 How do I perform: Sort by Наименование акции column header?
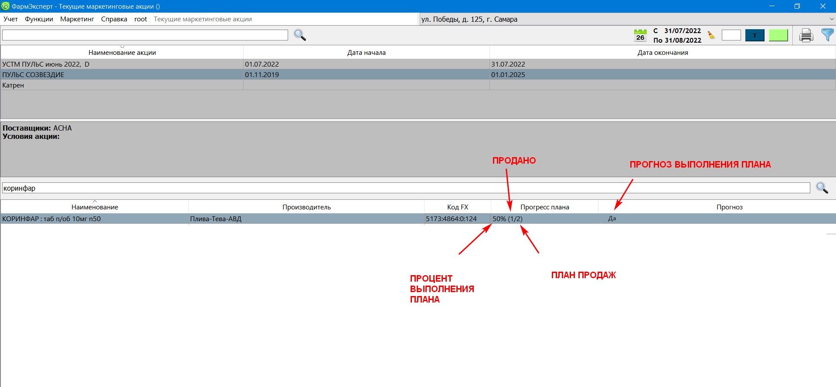[122, 52]
